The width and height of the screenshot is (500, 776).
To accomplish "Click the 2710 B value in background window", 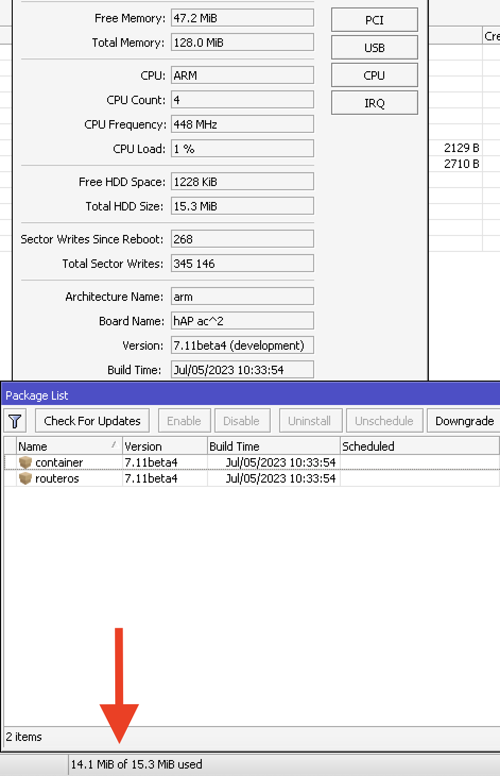I will click(461, 164).
